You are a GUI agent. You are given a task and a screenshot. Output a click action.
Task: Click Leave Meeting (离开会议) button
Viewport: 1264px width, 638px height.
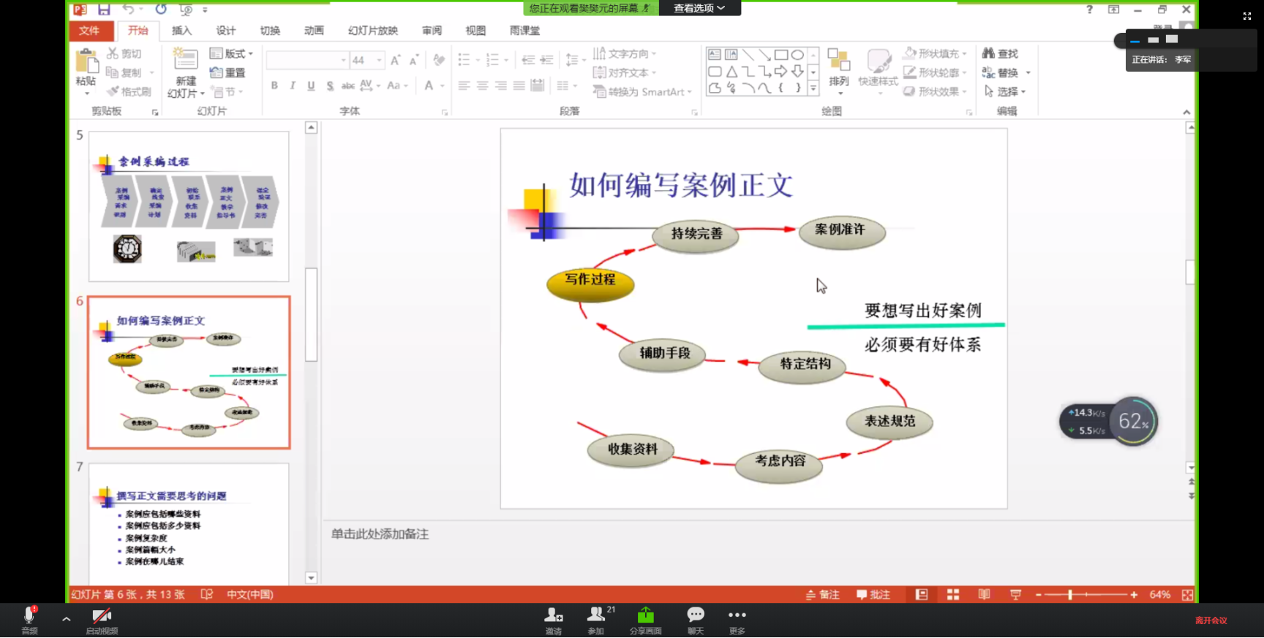(x=1211, y=620)
